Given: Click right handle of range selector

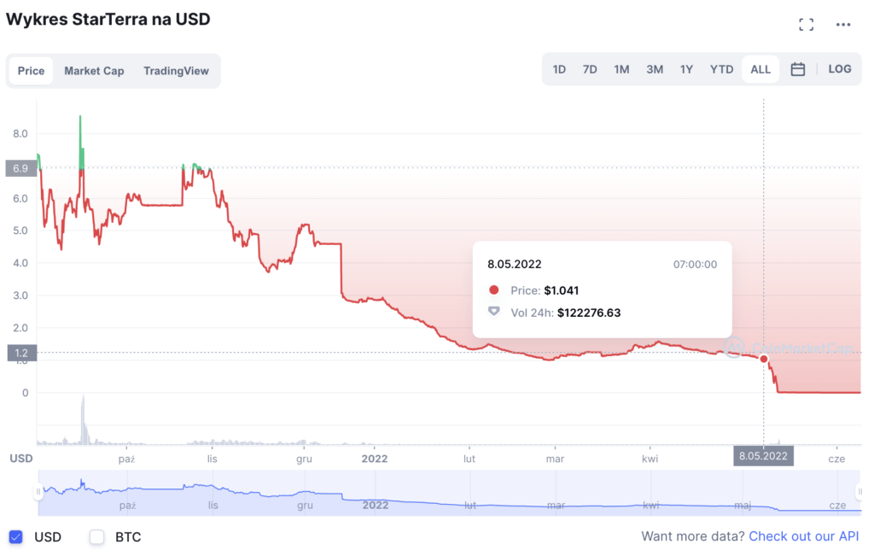Looking at the screenshot, I should click(857, 492).
